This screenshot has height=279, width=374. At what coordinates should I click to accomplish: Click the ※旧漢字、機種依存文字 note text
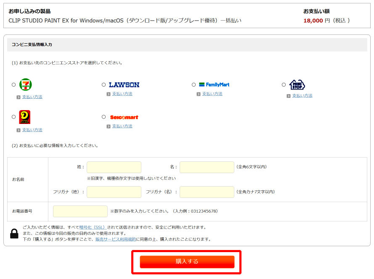pyautogui.click(x=131, y=178)
